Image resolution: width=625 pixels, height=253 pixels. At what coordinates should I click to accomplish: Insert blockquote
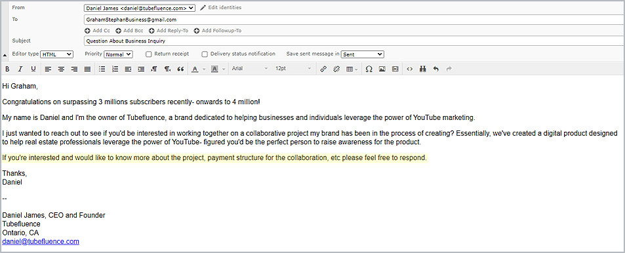click(x=180, y=69)
